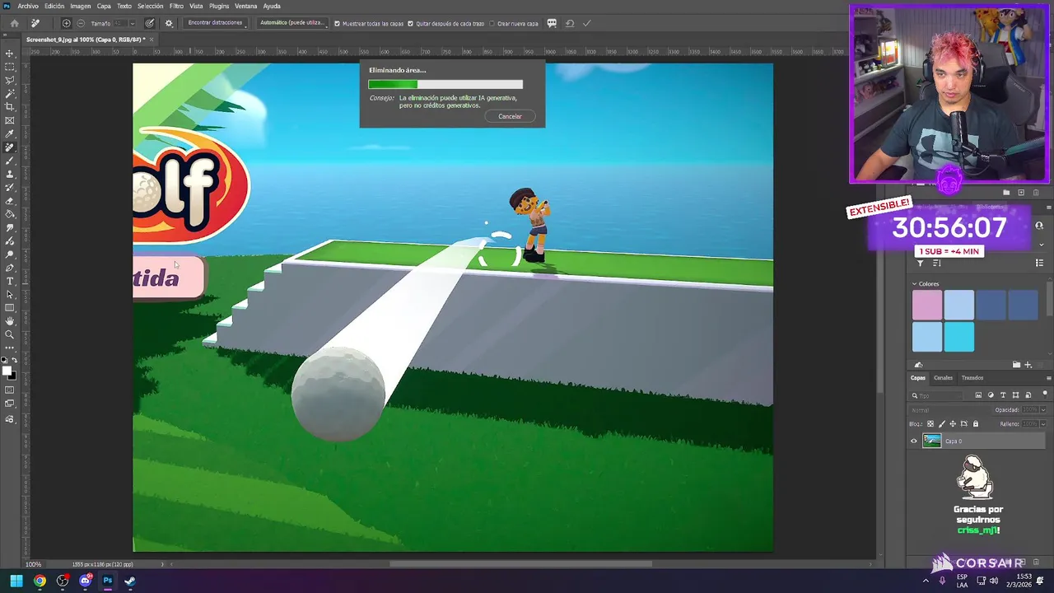1054x593 pixels.
Task: Select the Remove healing tool in the toolbar
Action: pyautogui.click(x=10, y=147)
